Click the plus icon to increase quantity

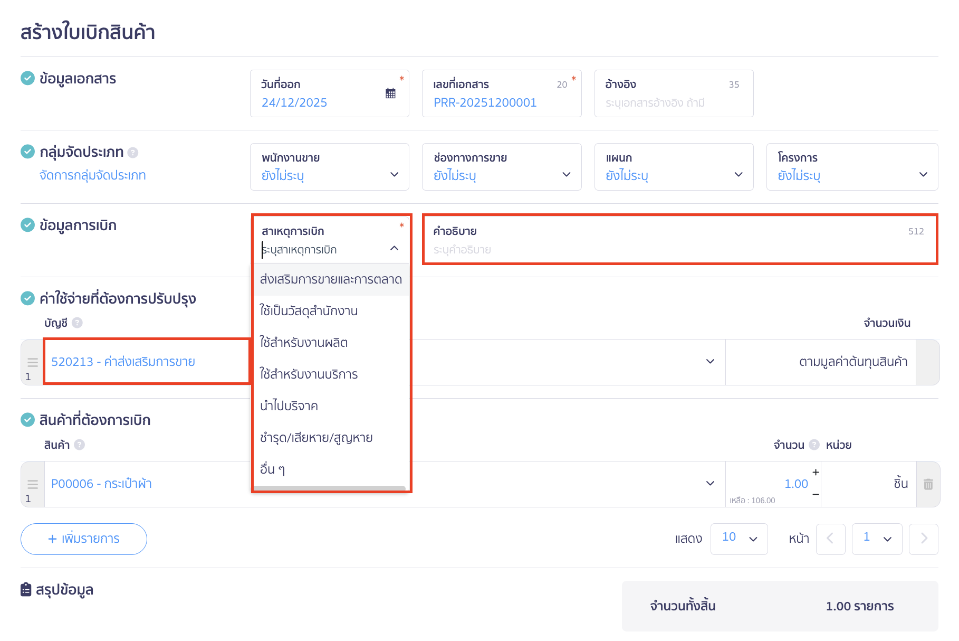pos(816,472)
